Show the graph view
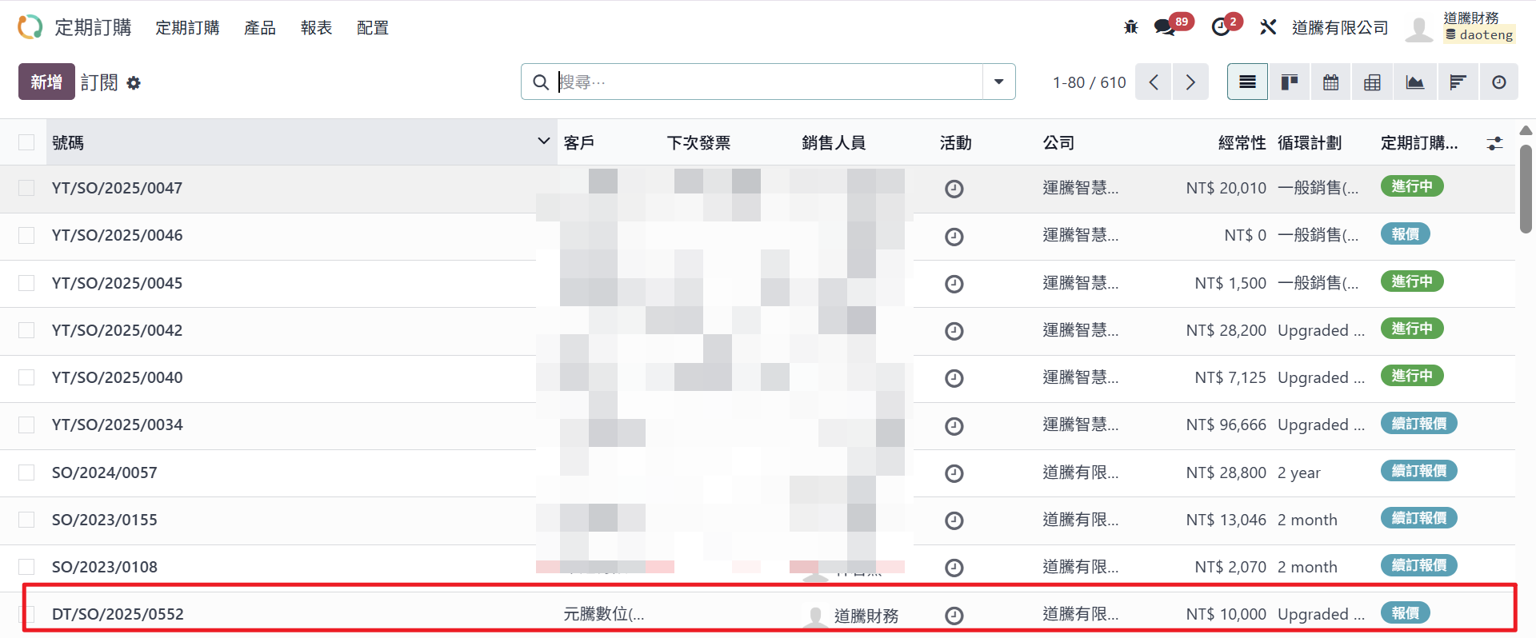Screen dimensions: 1536x638 coord(1414,82)
